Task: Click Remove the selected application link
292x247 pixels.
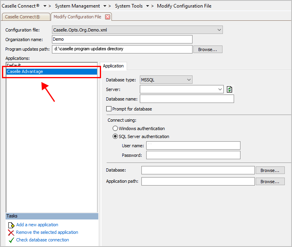Action: [x=47, y=232]
